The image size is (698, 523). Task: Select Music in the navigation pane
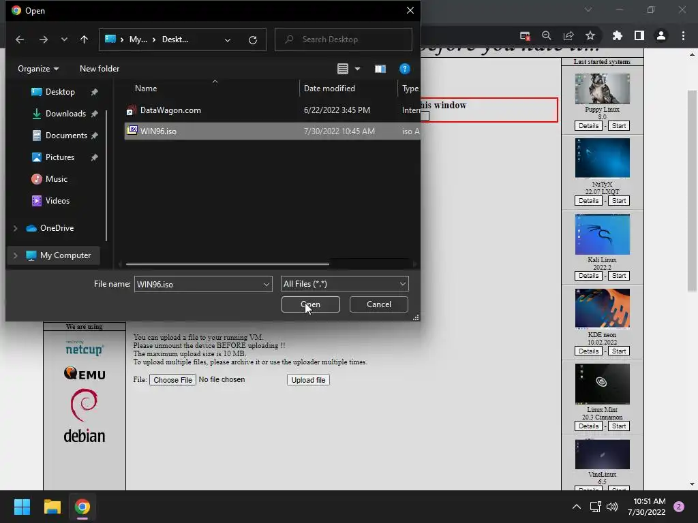pos(56,179)
